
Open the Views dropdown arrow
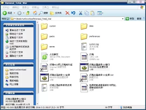pos(103,13)
